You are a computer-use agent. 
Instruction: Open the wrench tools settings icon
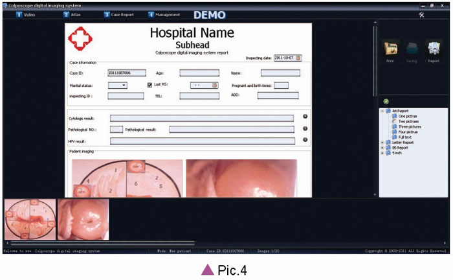click(x=421, y=15)
